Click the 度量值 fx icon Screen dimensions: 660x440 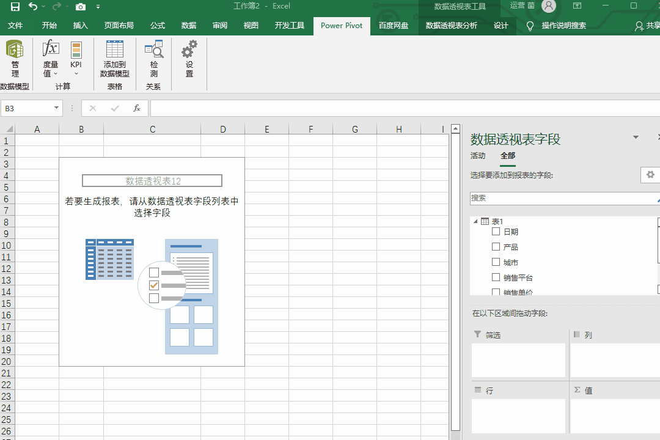51,49
